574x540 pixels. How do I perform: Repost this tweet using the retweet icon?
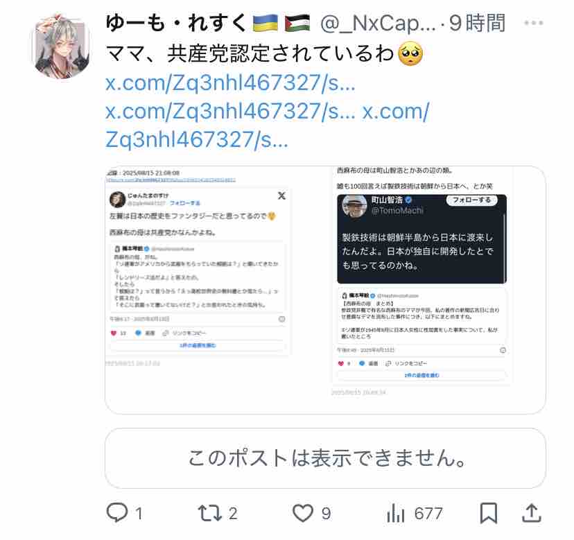(210, 513)
